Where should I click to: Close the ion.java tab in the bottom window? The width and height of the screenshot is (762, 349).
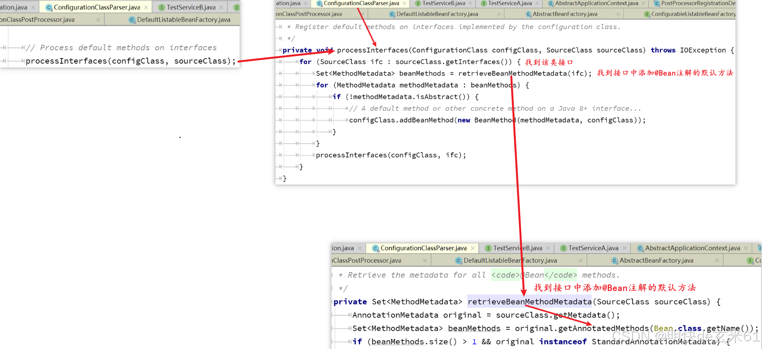point(360,248)
